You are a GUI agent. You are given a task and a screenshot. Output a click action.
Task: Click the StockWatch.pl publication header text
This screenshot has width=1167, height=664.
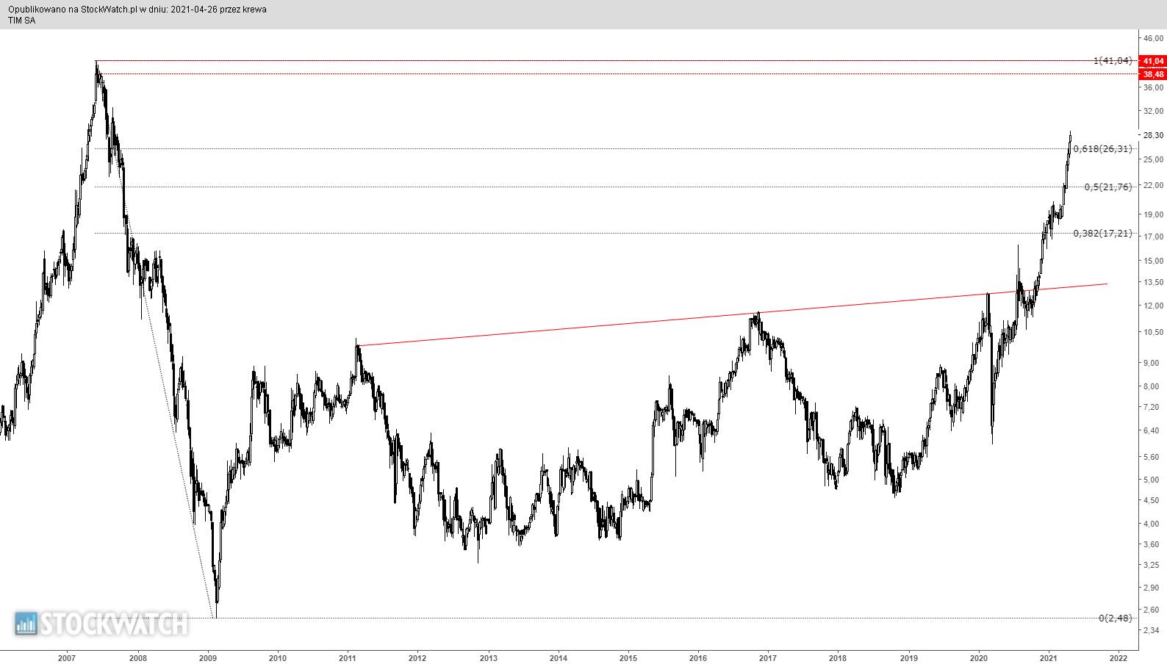pyautogui.click(x=137, y=10)
